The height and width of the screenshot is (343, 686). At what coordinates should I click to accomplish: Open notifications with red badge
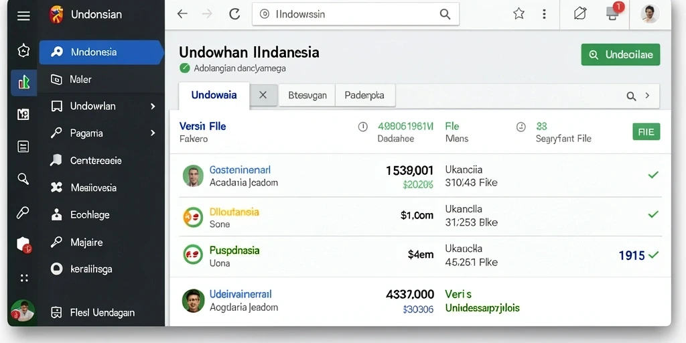coord(614,13)
